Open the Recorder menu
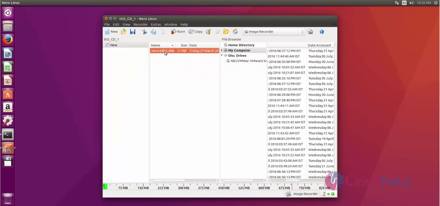This screenshot has height=206, width=440. 141,25
